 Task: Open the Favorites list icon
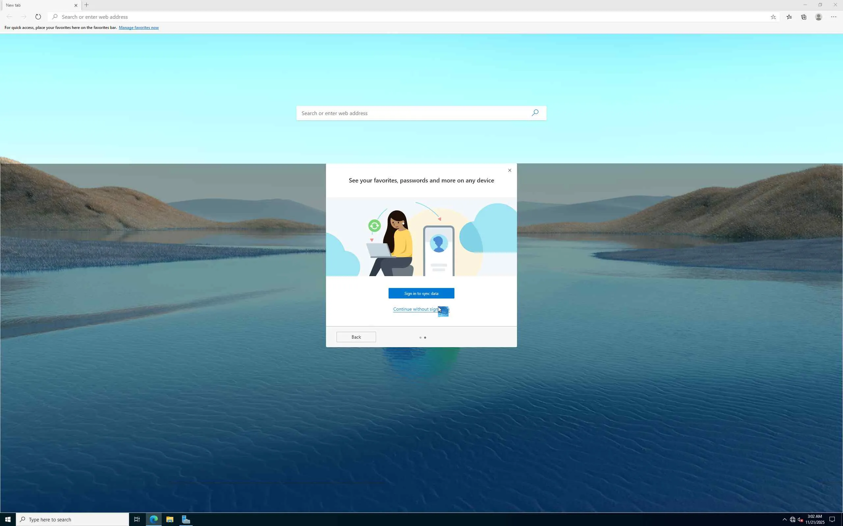pyautogui.click(x=789, y=17)
